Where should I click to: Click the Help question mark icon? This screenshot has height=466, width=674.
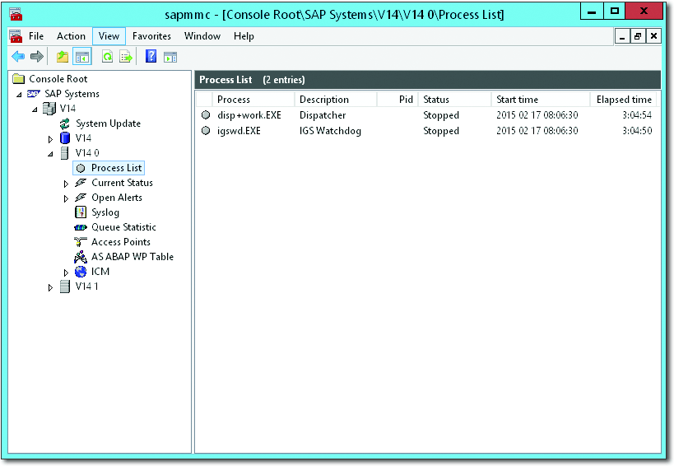[151, 56]
